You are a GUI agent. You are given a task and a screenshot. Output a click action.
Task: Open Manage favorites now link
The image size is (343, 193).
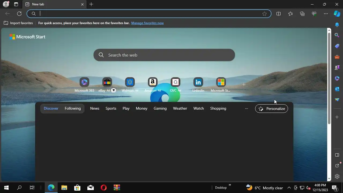(147, 23)
